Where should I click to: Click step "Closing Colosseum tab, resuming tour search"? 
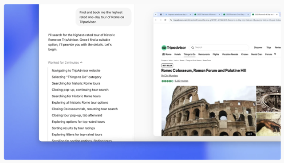click(85, 109)
